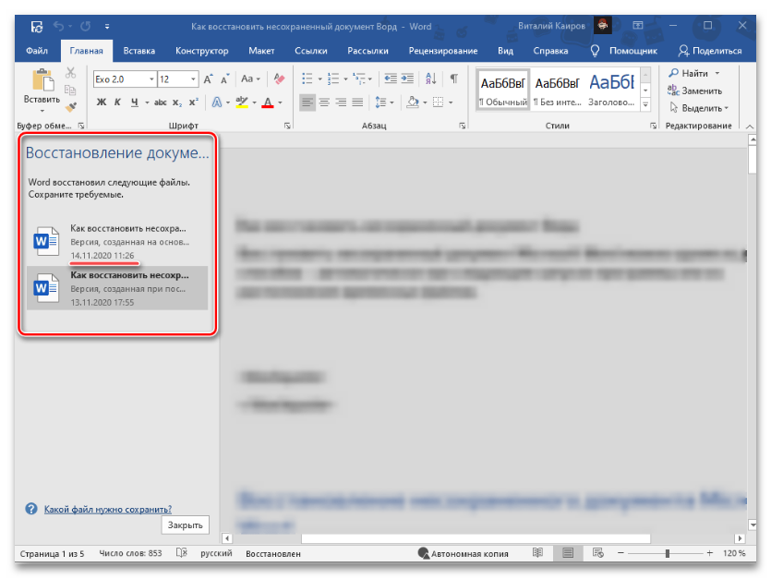Toggle strikethrough text formatting (abc)

(x=160, y=102)
